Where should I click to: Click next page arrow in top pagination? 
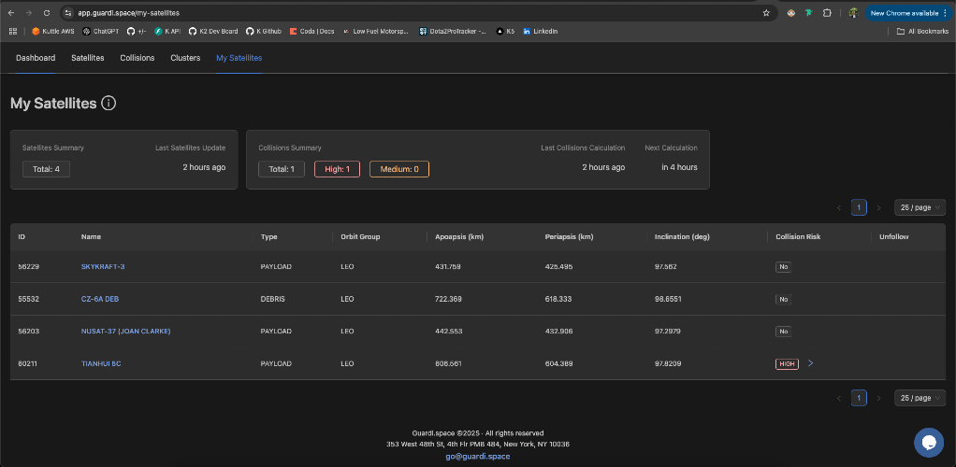878,207
